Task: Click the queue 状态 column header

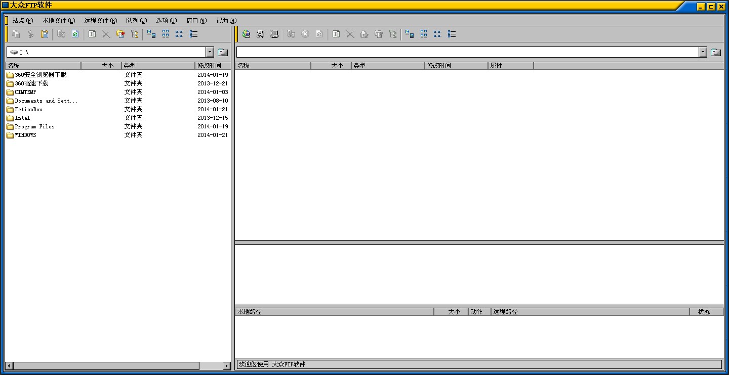Action: pos(707,312)
